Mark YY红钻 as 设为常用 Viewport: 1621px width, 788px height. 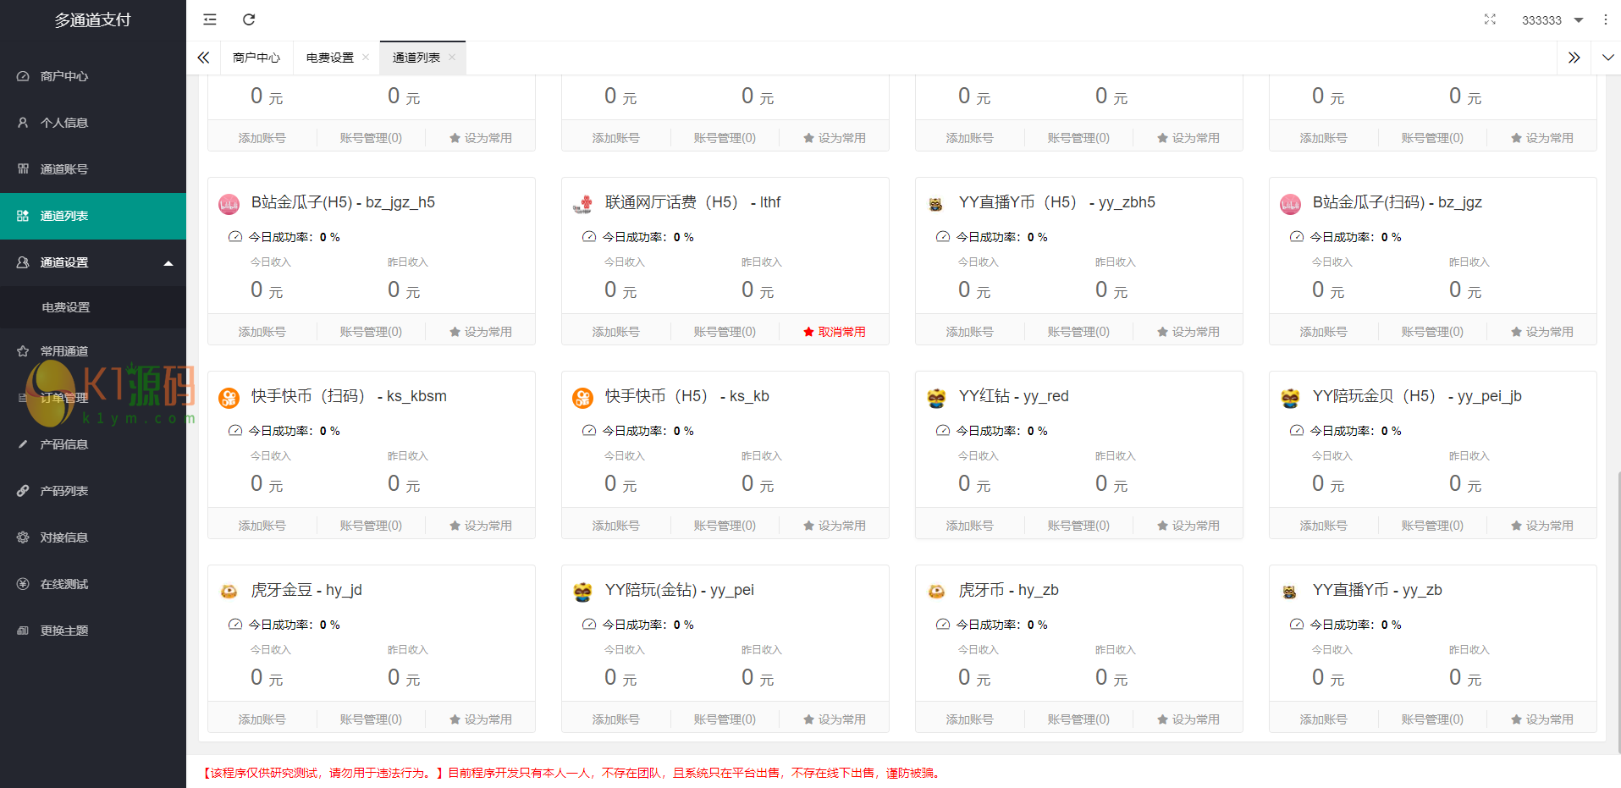click(x=1188, y=526)
